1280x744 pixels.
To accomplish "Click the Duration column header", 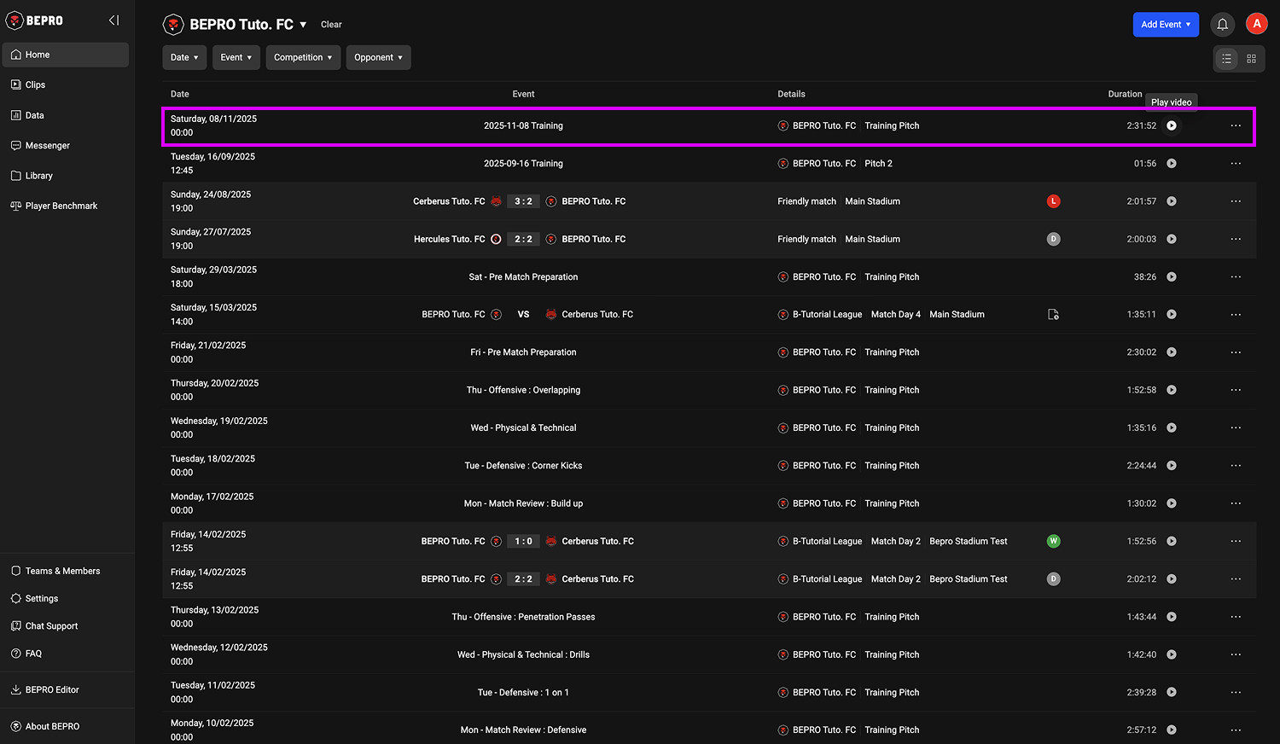I will [1125, 94].
